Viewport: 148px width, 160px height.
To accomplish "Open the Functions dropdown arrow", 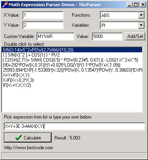I will point(141,15).
